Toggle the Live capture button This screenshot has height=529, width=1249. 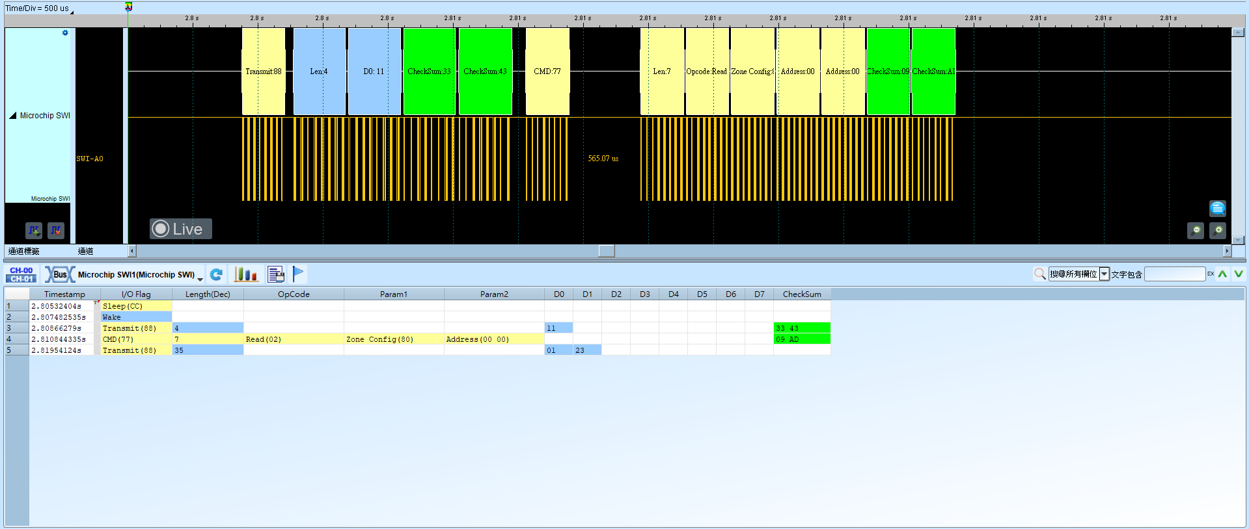pyautogui.click(x=181, y=229)
